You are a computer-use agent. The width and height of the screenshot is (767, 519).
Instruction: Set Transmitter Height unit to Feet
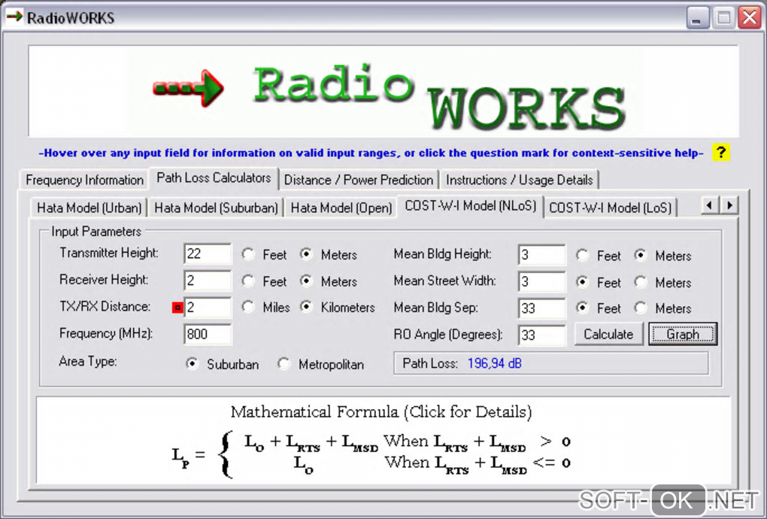(264, 254)
